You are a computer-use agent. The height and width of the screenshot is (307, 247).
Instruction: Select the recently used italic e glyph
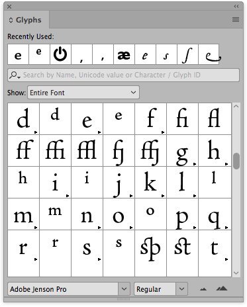[x=145, y=54]
